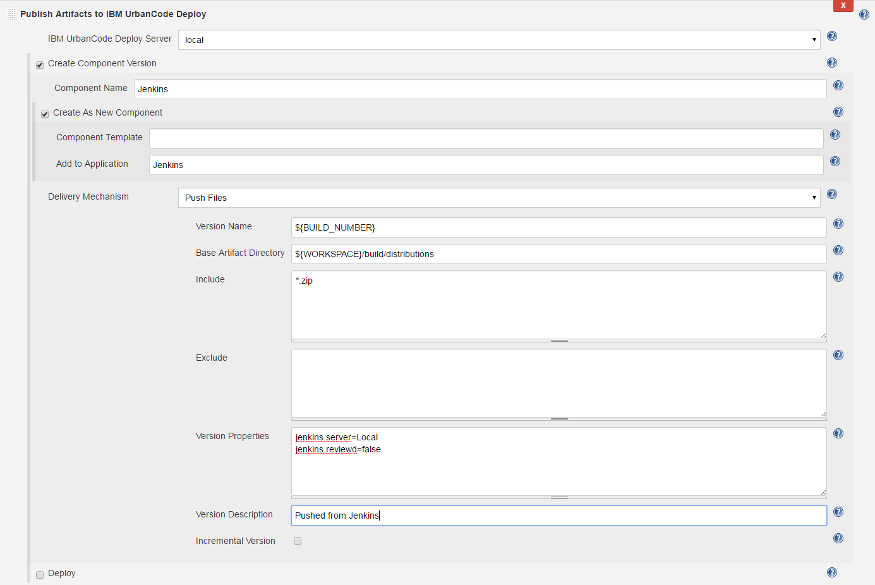Screen dimensions: 875x585
Task: Click help icon next to Version Name
Action: [838, 224]
